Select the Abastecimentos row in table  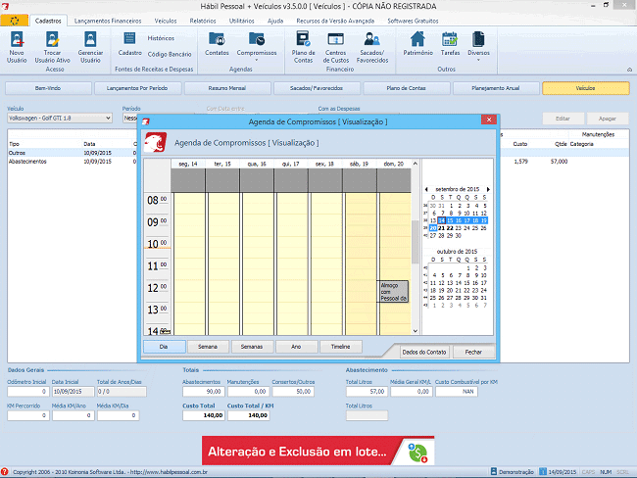pyautogui.click(x=73, y=162)
